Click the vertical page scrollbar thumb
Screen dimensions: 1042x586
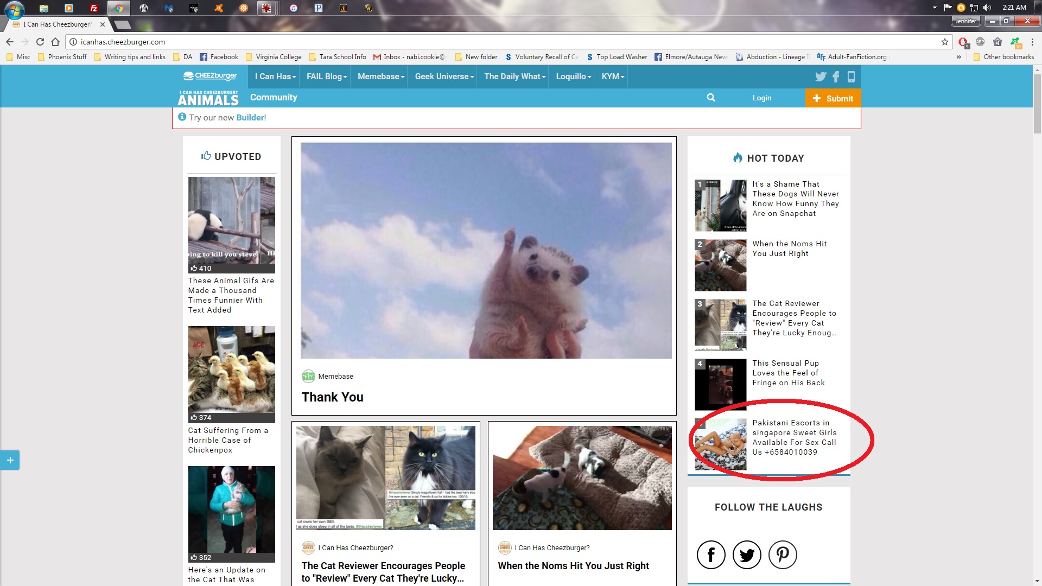pyautogui.click(x=1037, y=103)
